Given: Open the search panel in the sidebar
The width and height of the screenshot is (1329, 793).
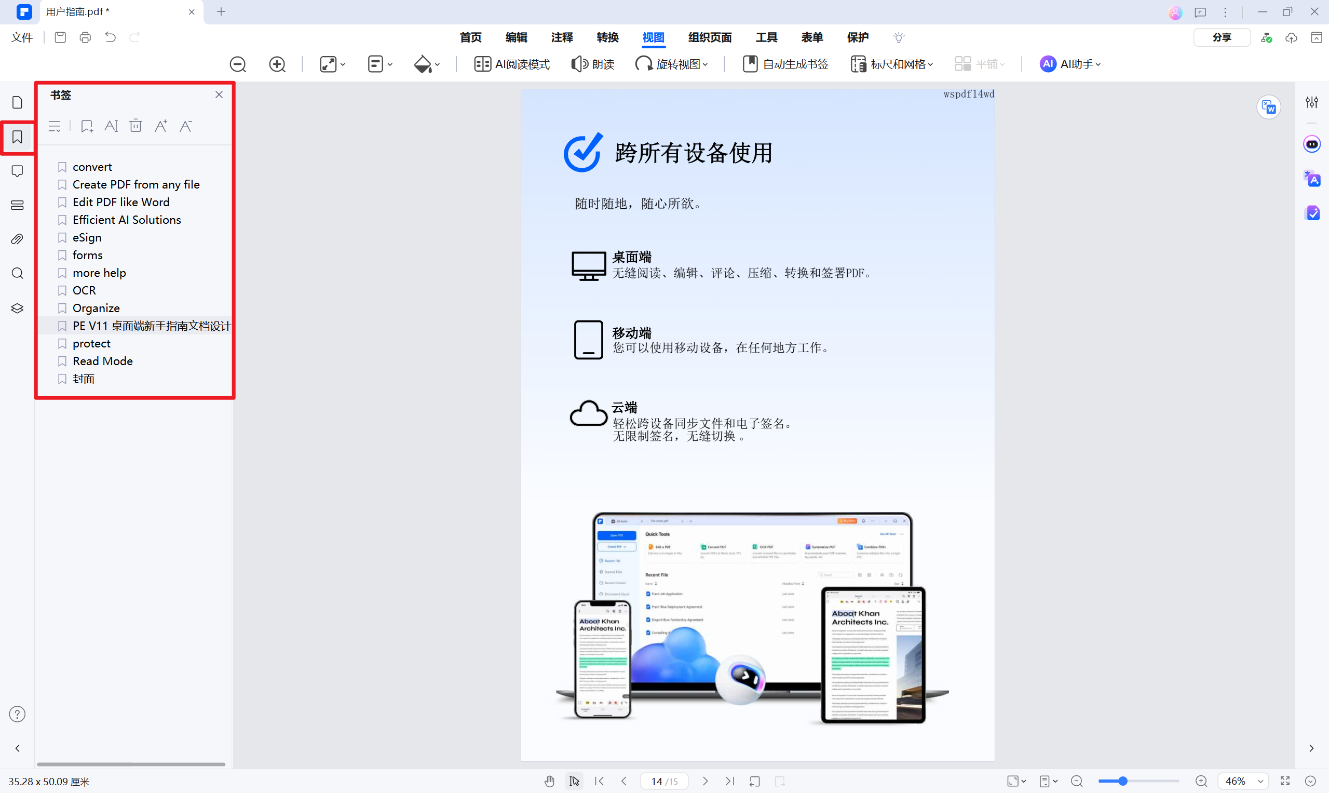Looking at the screenshot, I should [17, 273].
